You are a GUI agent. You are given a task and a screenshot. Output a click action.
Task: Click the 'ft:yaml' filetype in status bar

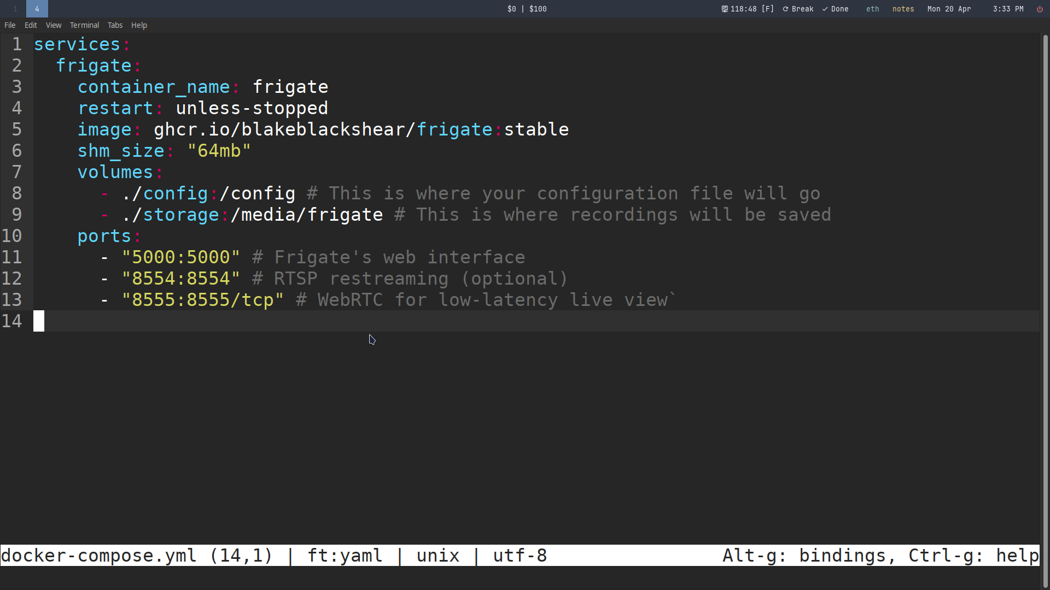click(345, 556)
